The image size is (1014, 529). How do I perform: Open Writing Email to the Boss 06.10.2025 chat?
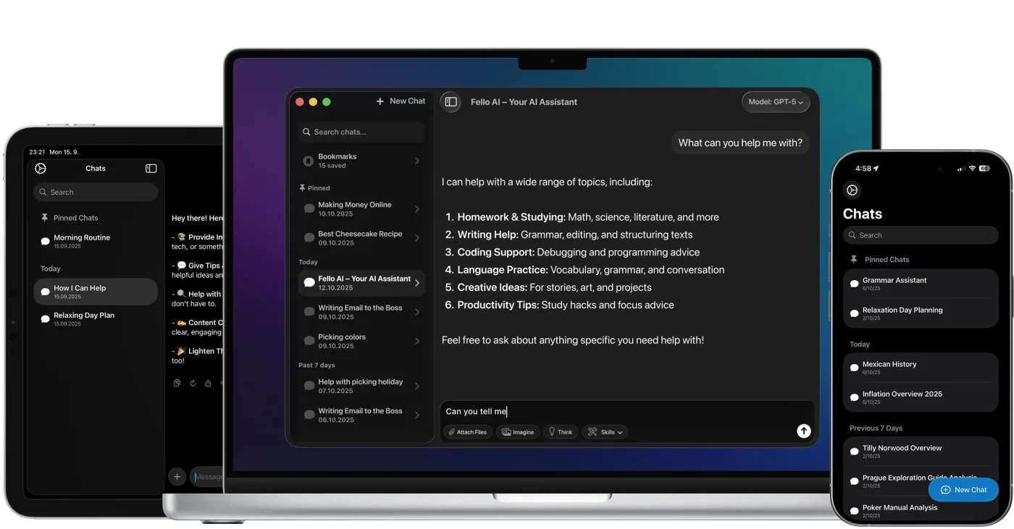[x=361, y=415]
